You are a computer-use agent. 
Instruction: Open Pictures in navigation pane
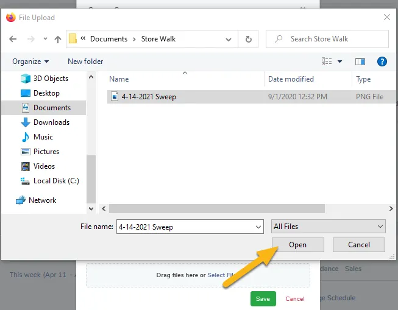point(40,152)
